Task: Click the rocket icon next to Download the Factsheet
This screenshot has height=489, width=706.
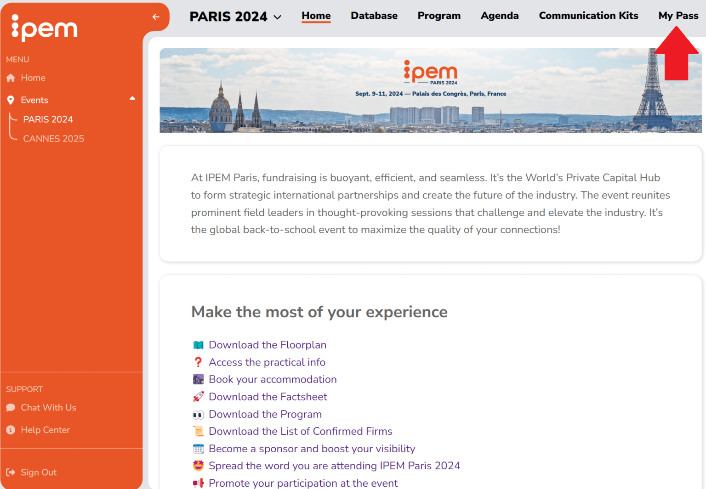Action: tap(198, 396)
